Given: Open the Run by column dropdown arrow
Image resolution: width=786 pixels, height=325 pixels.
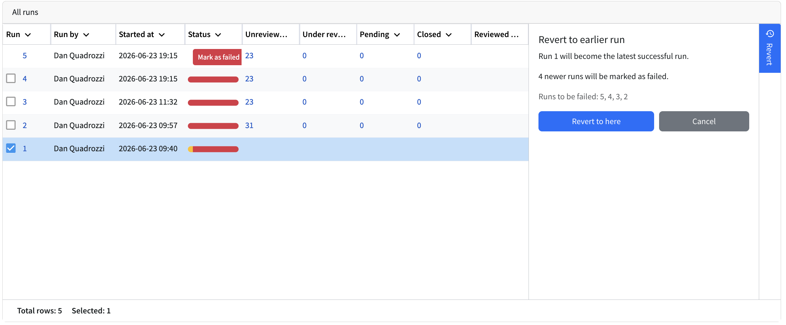Looking at the screenshot, I should point(86,35).
